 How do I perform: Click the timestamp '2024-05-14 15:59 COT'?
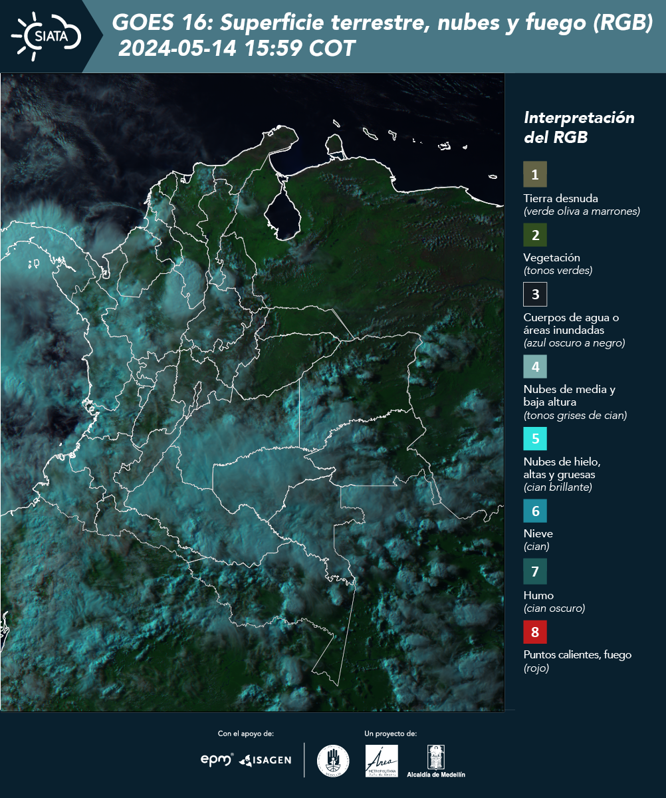(x=237, y=49)
